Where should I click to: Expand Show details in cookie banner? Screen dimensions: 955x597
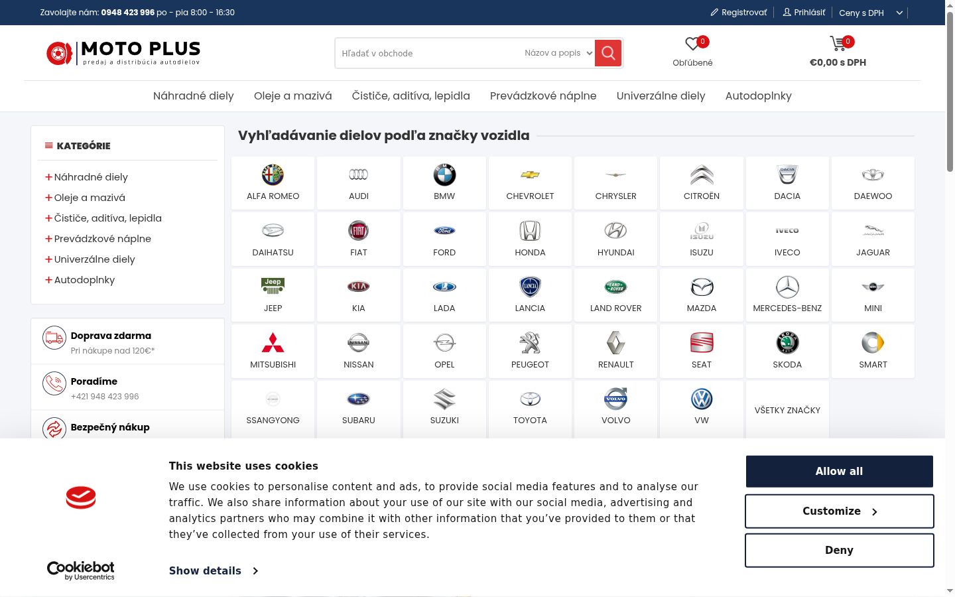click(214, 570)
